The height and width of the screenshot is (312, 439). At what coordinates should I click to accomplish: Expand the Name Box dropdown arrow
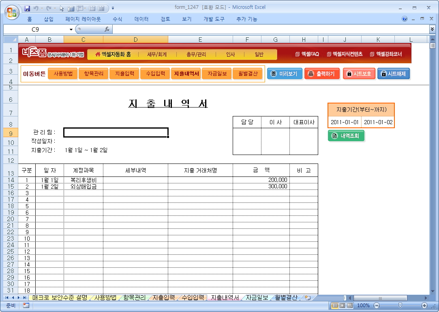(71, 29)
